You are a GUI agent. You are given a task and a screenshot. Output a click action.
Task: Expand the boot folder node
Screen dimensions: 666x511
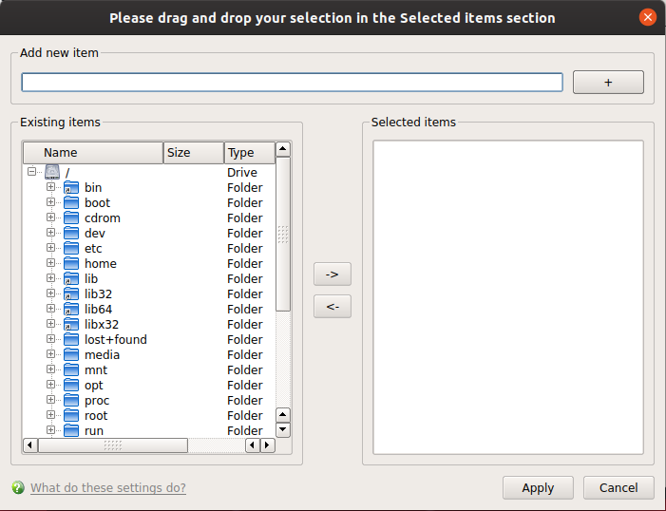[50, 202]
